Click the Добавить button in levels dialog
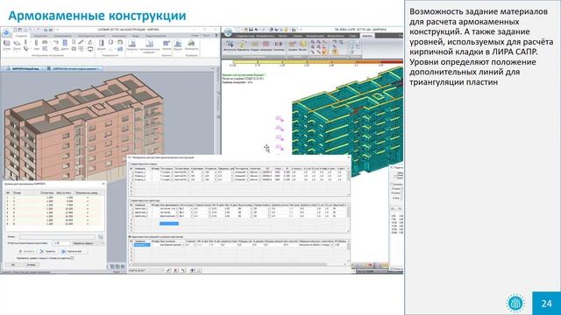 click(27, 251)
